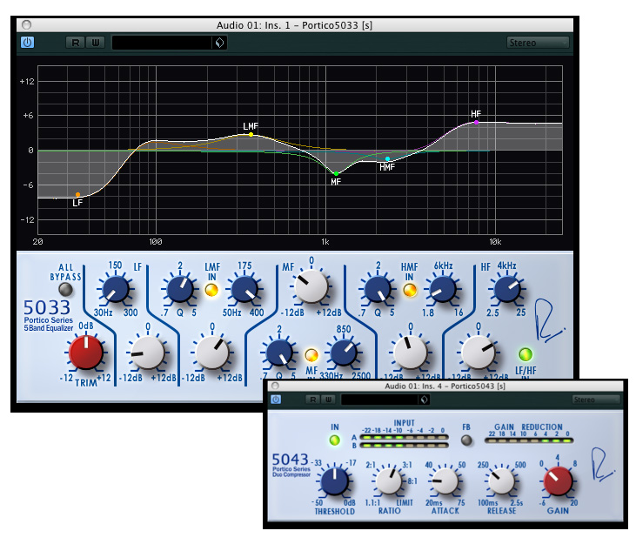Toggle the MF IN lamp button
The image size is (636, 551).
point(311,355)
